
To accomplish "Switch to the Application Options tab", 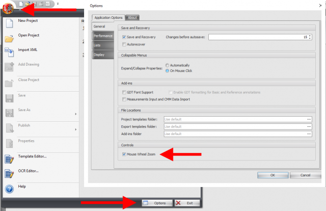I will click(108, 18).
